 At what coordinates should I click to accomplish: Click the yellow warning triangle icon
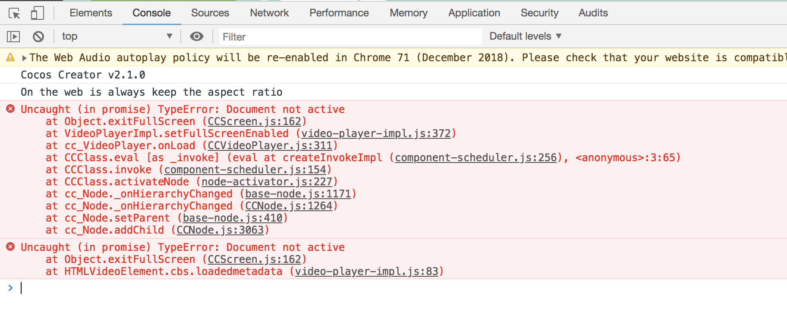(x=10, y=57)
